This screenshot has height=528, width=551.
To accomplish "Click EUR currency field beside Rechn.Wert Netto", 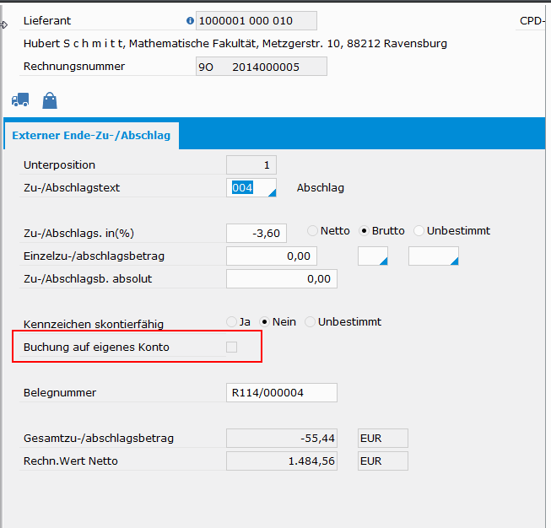I will pos(383,461).
